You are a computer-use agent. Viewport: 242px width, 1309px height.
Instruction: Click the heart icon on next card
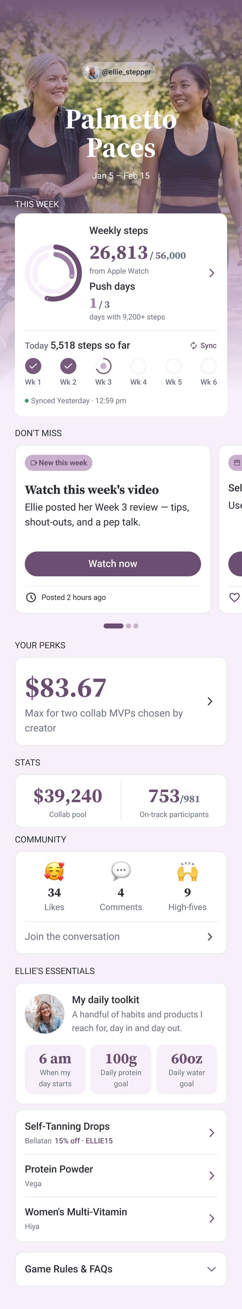[x=234, y=598]
